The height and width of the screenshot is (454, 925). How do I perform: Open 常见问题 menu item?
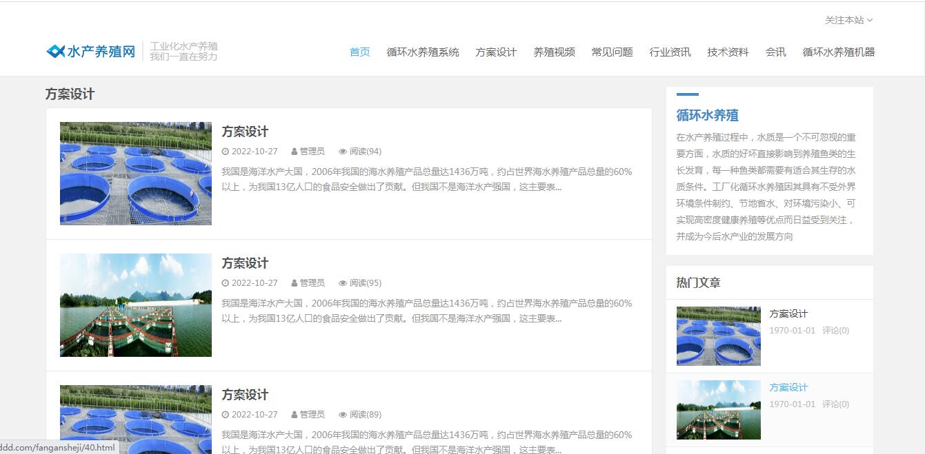tap(611, 52)
